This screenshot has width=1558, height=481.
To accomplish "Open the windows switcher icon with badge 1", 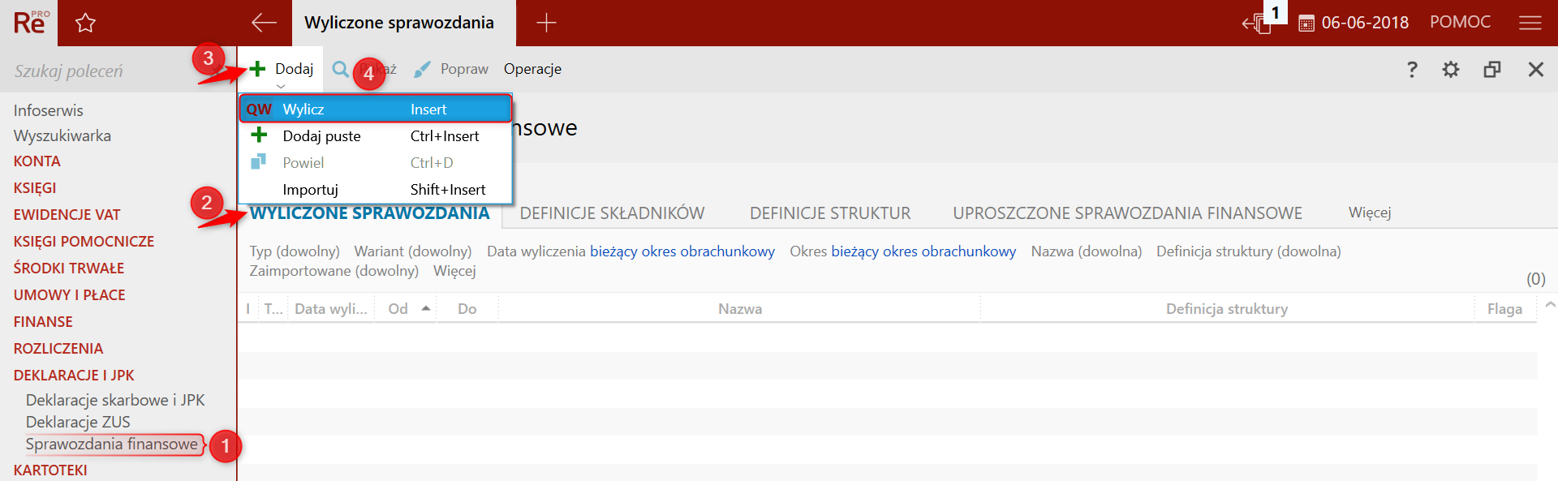I will [1257, 23].
